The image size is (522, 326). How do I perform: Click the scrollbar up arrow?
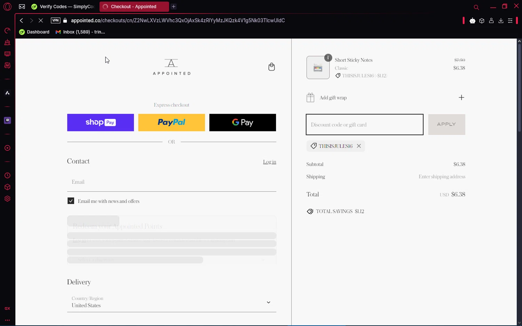point(519,41)
